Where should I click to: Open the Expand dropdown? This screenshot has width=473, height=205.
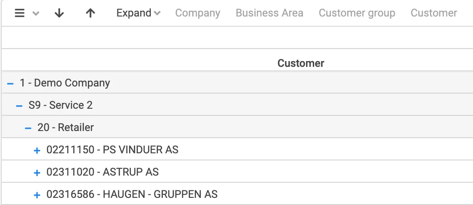(x=138, y=13)
